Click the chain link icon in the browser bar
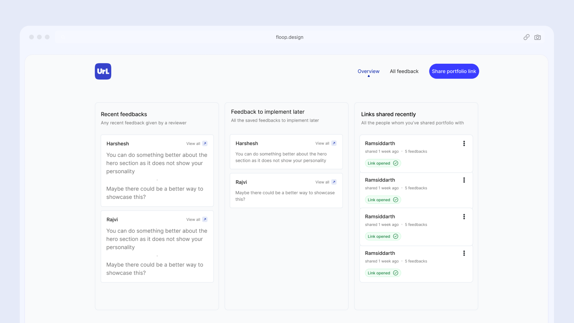 [x=526, y=37]
